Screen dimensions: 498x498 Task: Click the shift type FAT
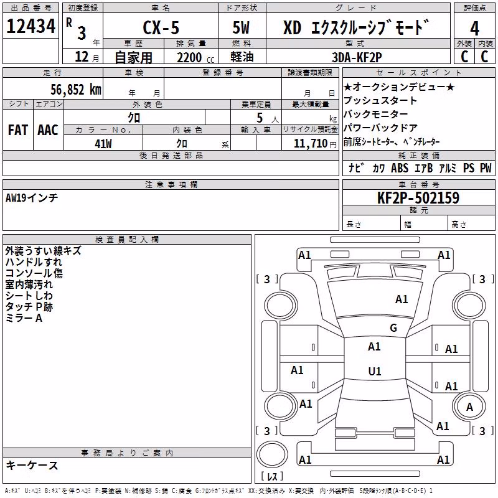[x=18, y=130]
